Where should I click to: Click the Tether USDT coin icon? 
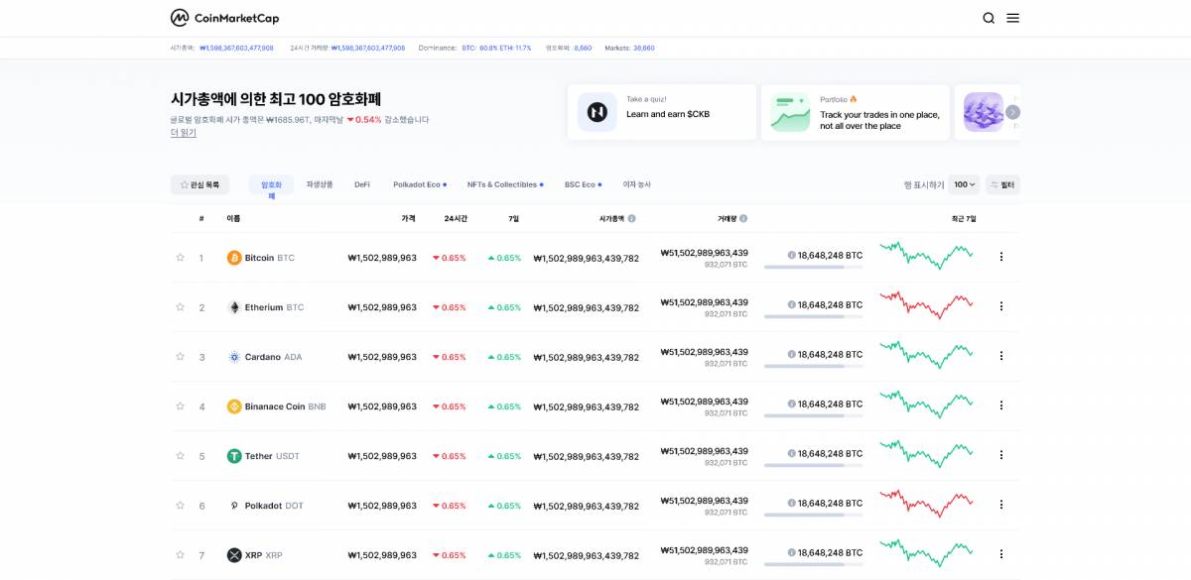tap(234, 455)
